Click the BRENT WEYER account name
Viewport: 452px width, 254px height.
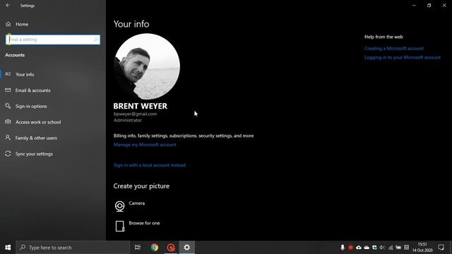point(141,106)
